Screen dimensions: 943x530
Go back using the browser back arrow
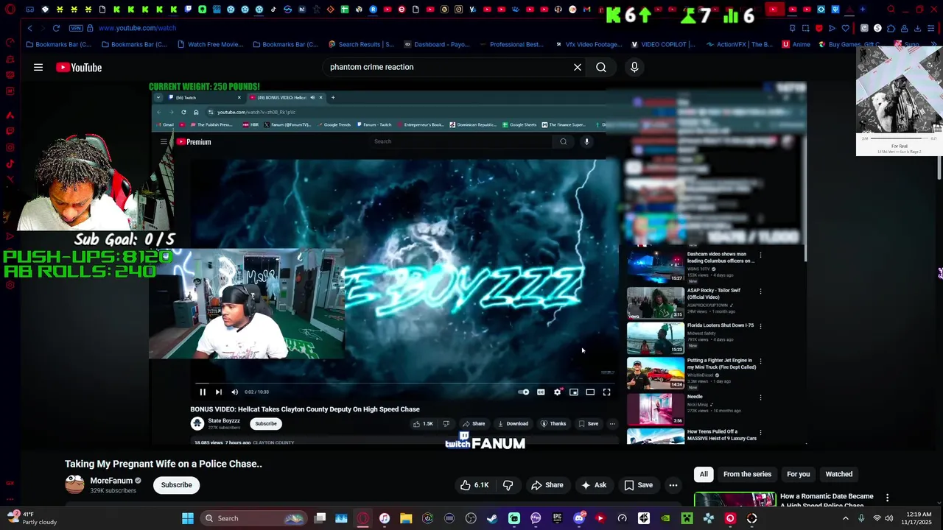click(x=29, y=28)
